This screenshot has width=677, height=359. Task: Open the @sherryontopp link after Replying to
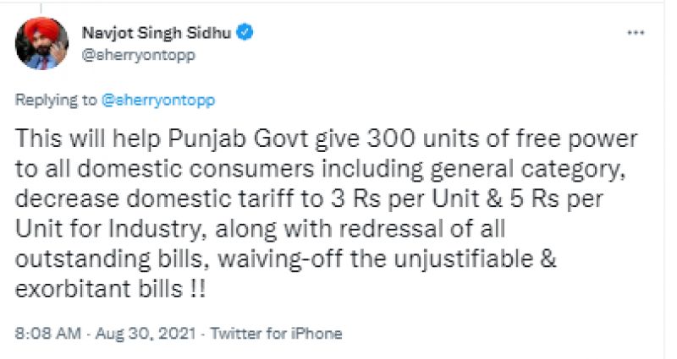click(158, 100)
